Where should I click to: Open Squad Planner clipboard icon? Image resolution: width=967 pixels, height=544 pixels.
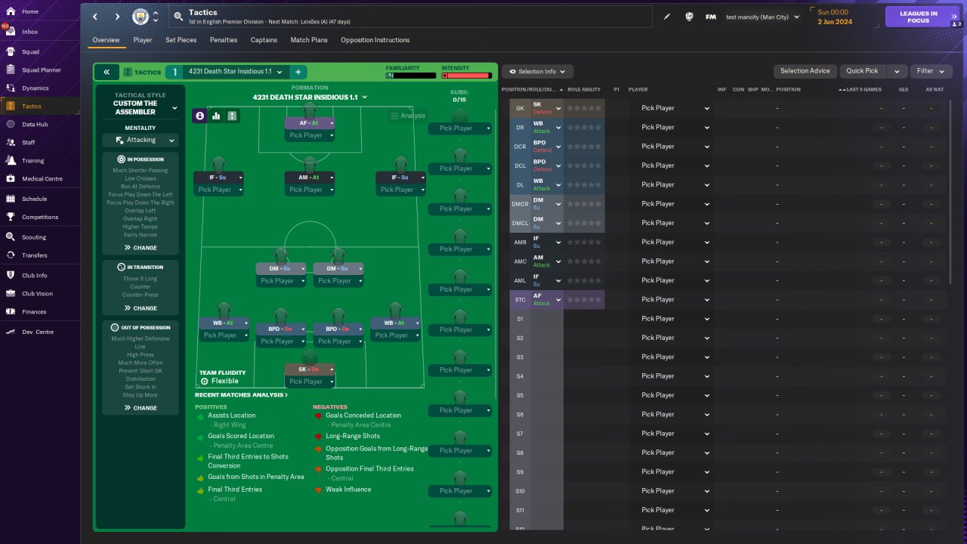(11, 70)
